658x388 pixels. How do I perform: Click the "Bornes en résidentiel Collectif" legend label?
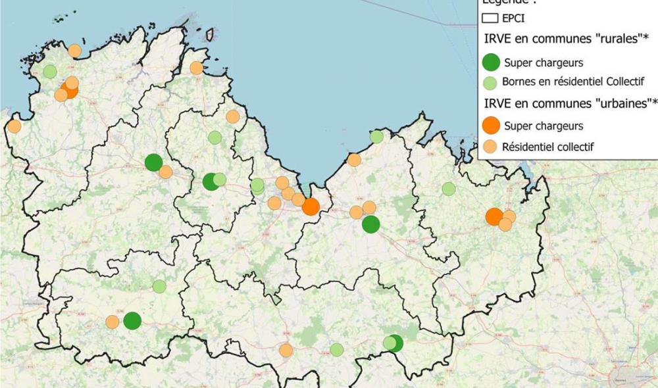pyautogui.click(x=572, y=82)
